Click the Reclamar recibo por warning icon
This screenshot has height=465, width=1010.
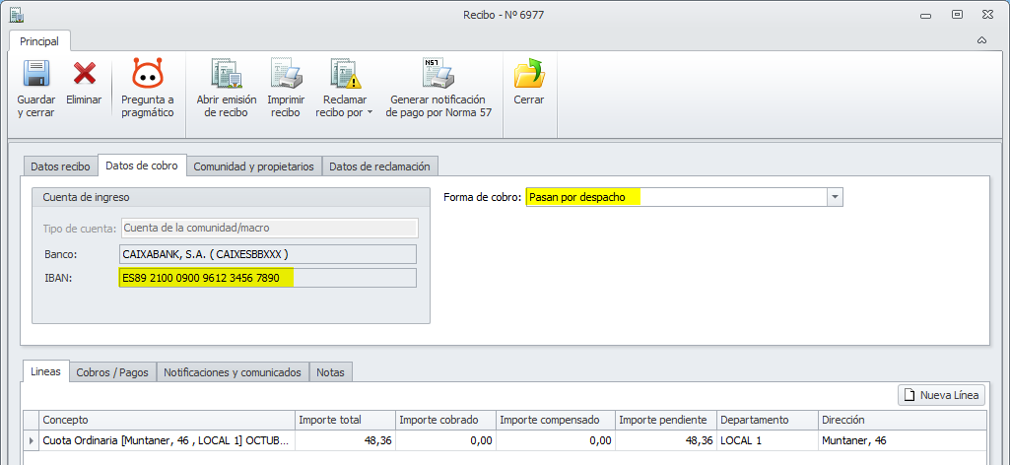tap(345, 74)
